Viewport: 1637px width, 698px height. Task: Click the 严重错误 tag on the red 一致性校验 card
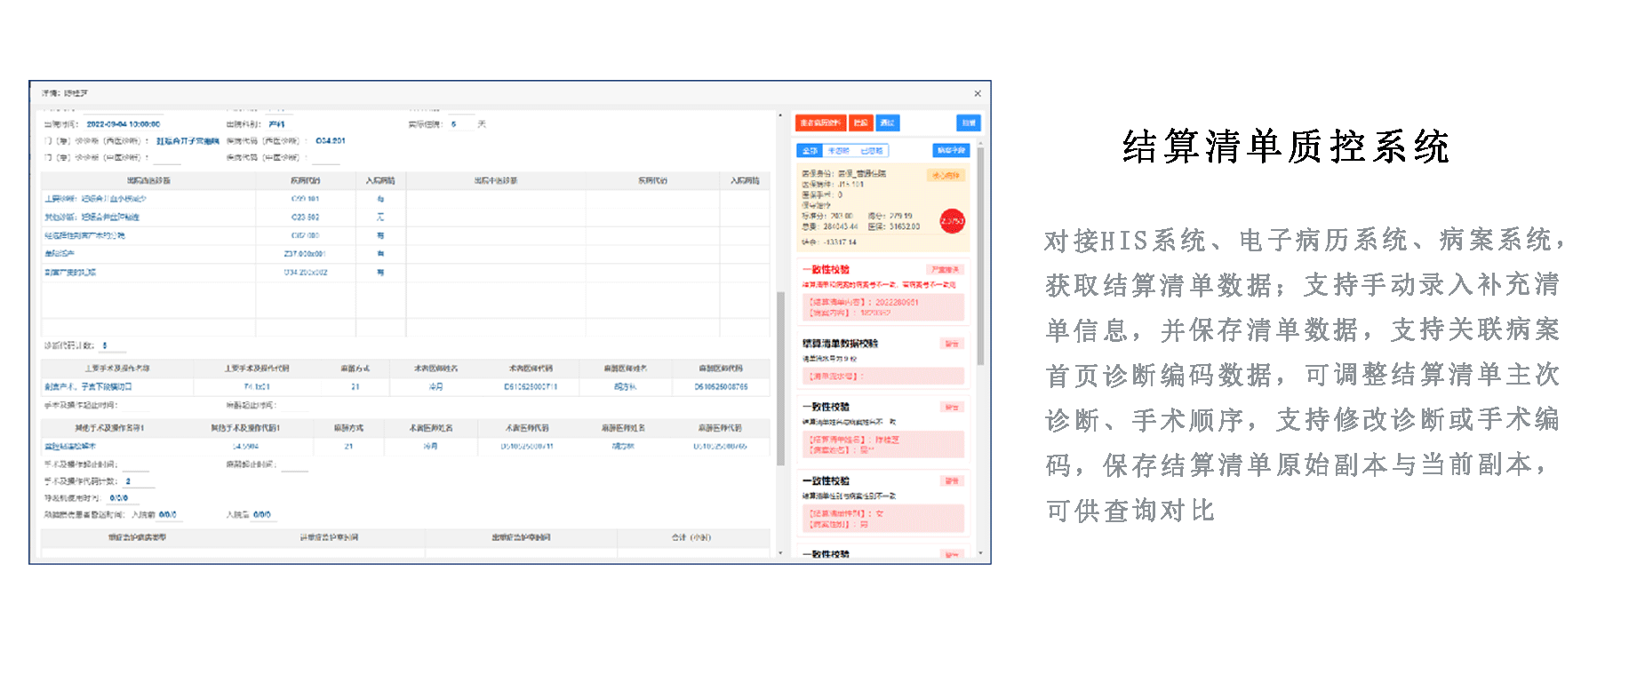[946, 269]
